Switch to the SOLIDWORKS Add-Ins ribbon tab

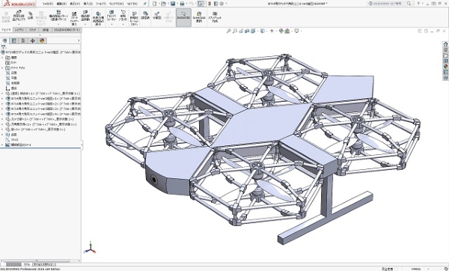(x=67, y=30)
